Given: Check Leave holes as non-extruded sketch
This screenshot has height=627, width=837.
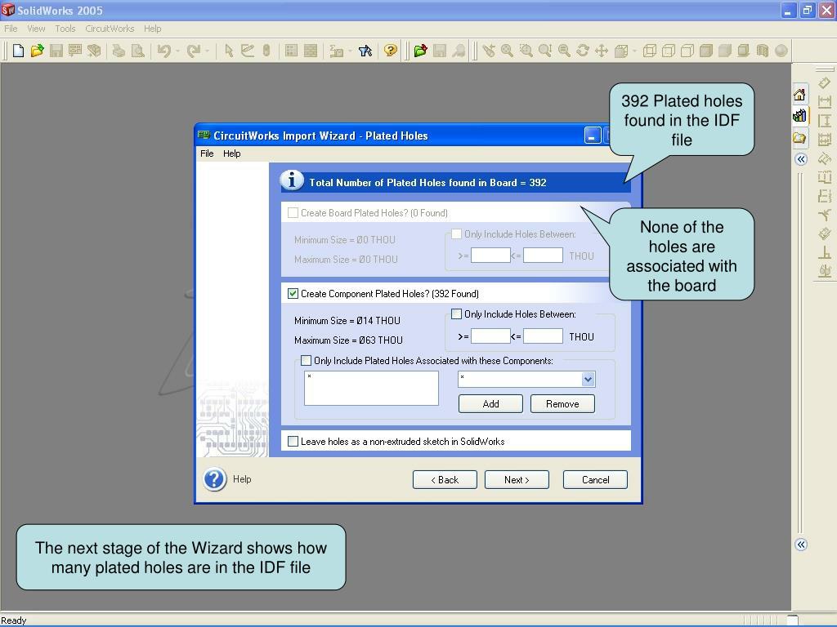Looking at the screenshot, I should tap(293, 442).
